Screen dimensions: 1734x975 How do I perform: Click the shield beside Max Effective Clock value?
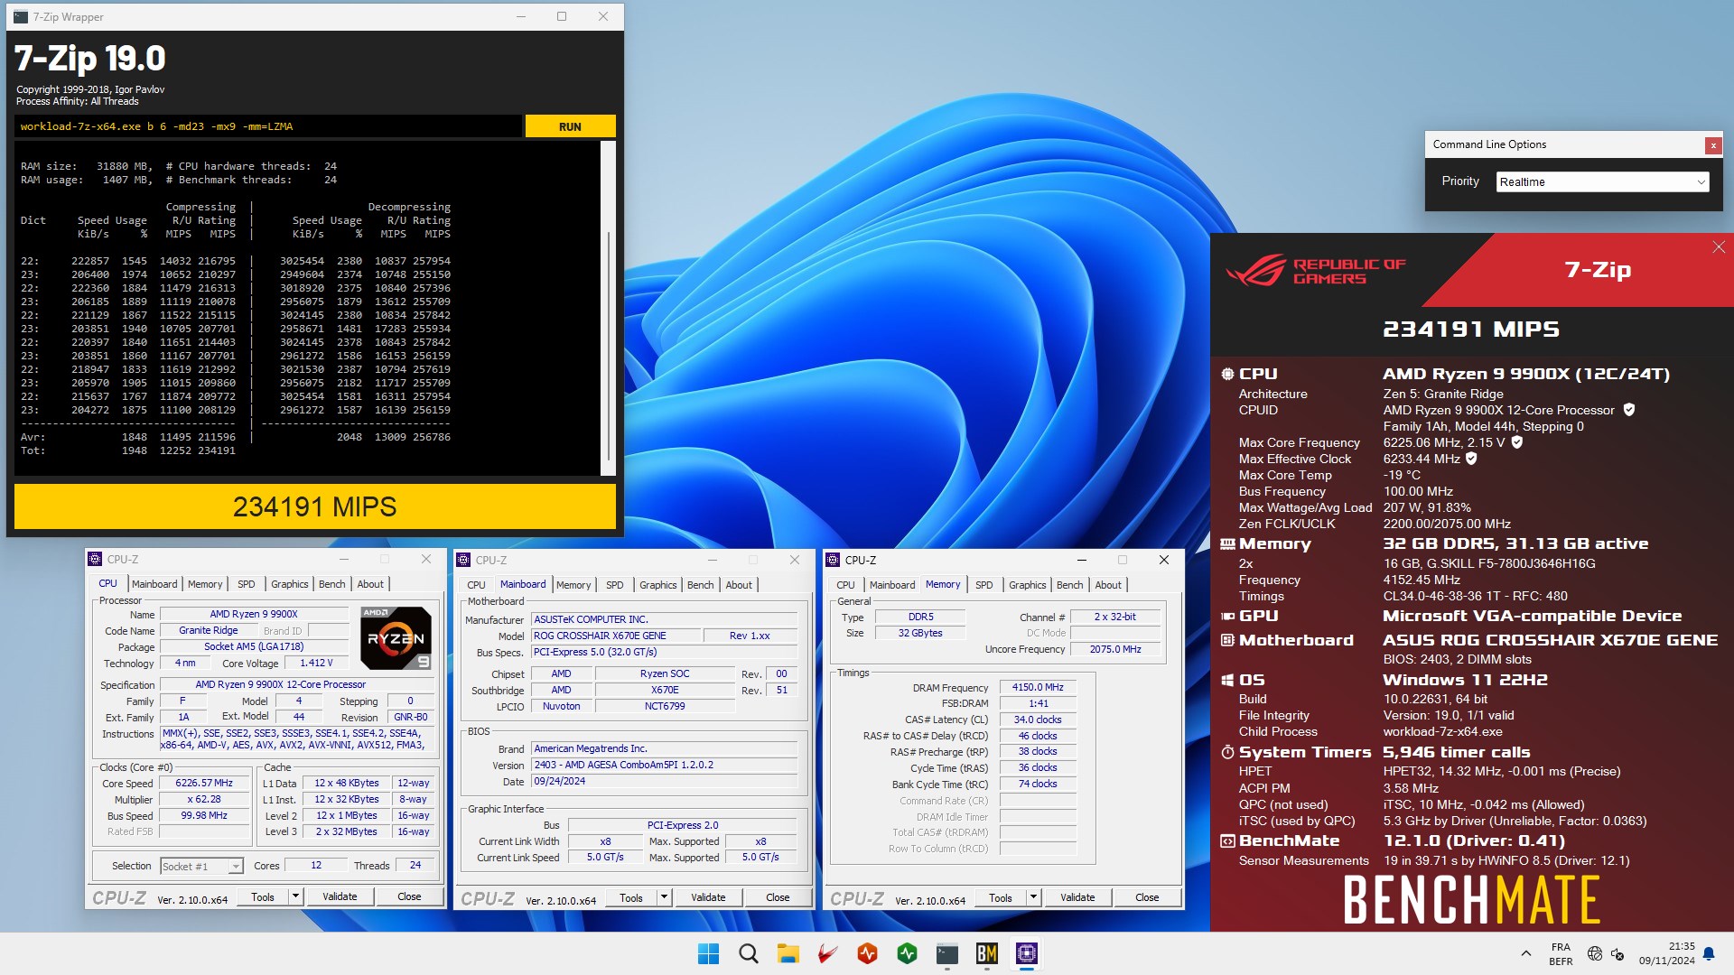coord(1471,459)
